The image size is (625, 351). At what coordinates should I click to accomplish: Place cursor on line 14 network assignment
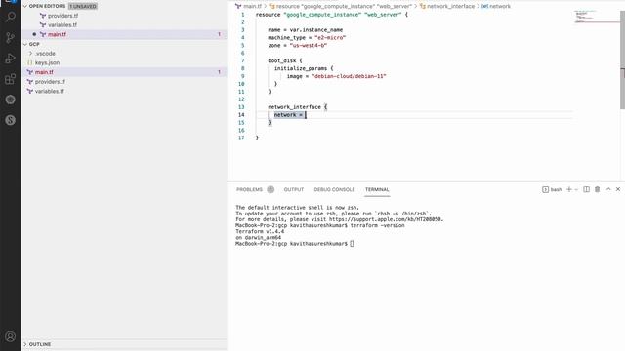pos(288,115)
